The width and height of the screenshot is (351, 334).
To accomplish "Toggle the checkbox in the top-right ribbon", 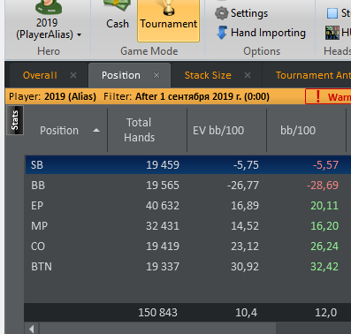I will click(332, 13).
